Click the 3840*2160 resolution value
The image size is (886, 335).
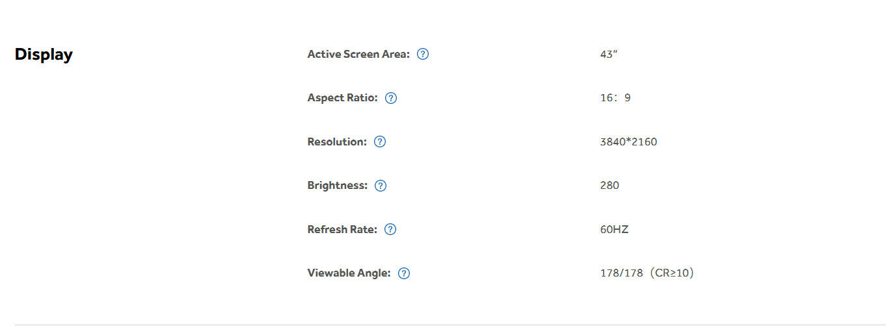point(628,142)
